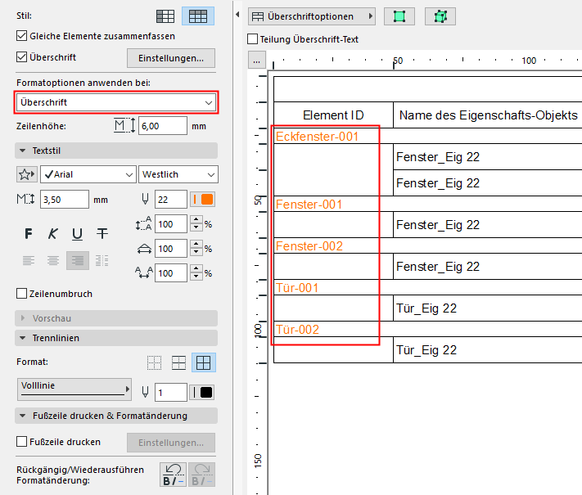Click the disabled Fußzeile Einstellungen button
The image size is (582, 495).
click(x=171, y=443)
